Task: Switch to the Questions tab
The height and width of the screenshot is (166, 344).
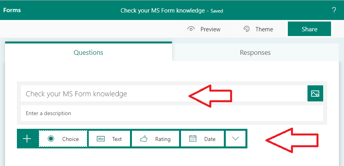Action: (x=88, y=52)
